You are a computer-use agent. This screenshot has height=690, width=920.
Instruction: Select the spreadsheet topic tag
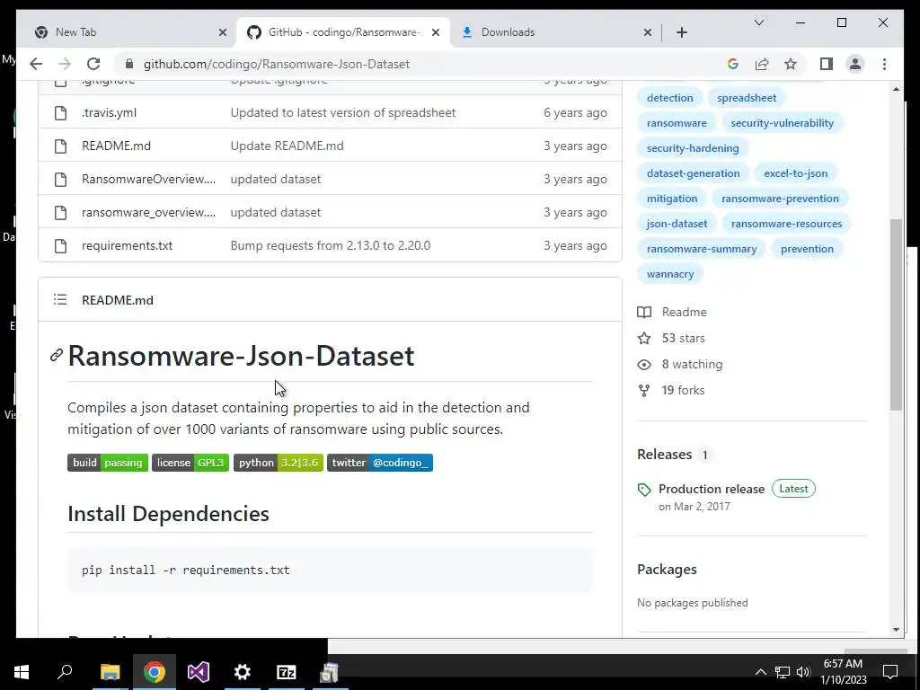click(x=747, y=98)
